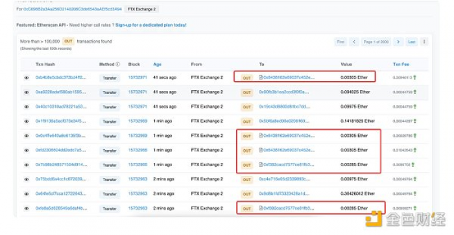The image size is (454, 235).
Task: Open recipient address 0xc4e716e05d2339893c...
Action: (x=284, y=179)
